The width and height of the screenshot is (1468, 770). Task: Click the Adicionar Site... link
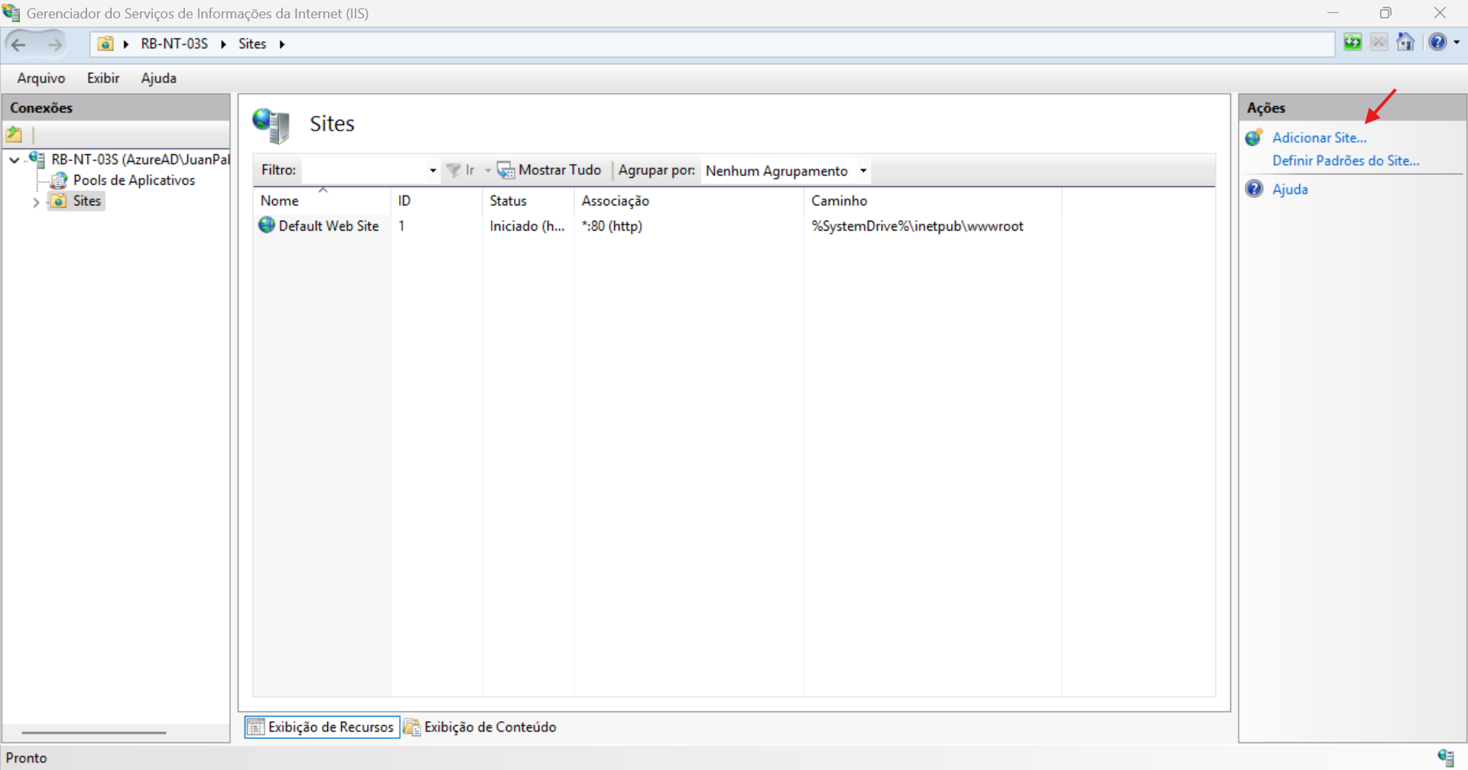tap(1319, 137)
